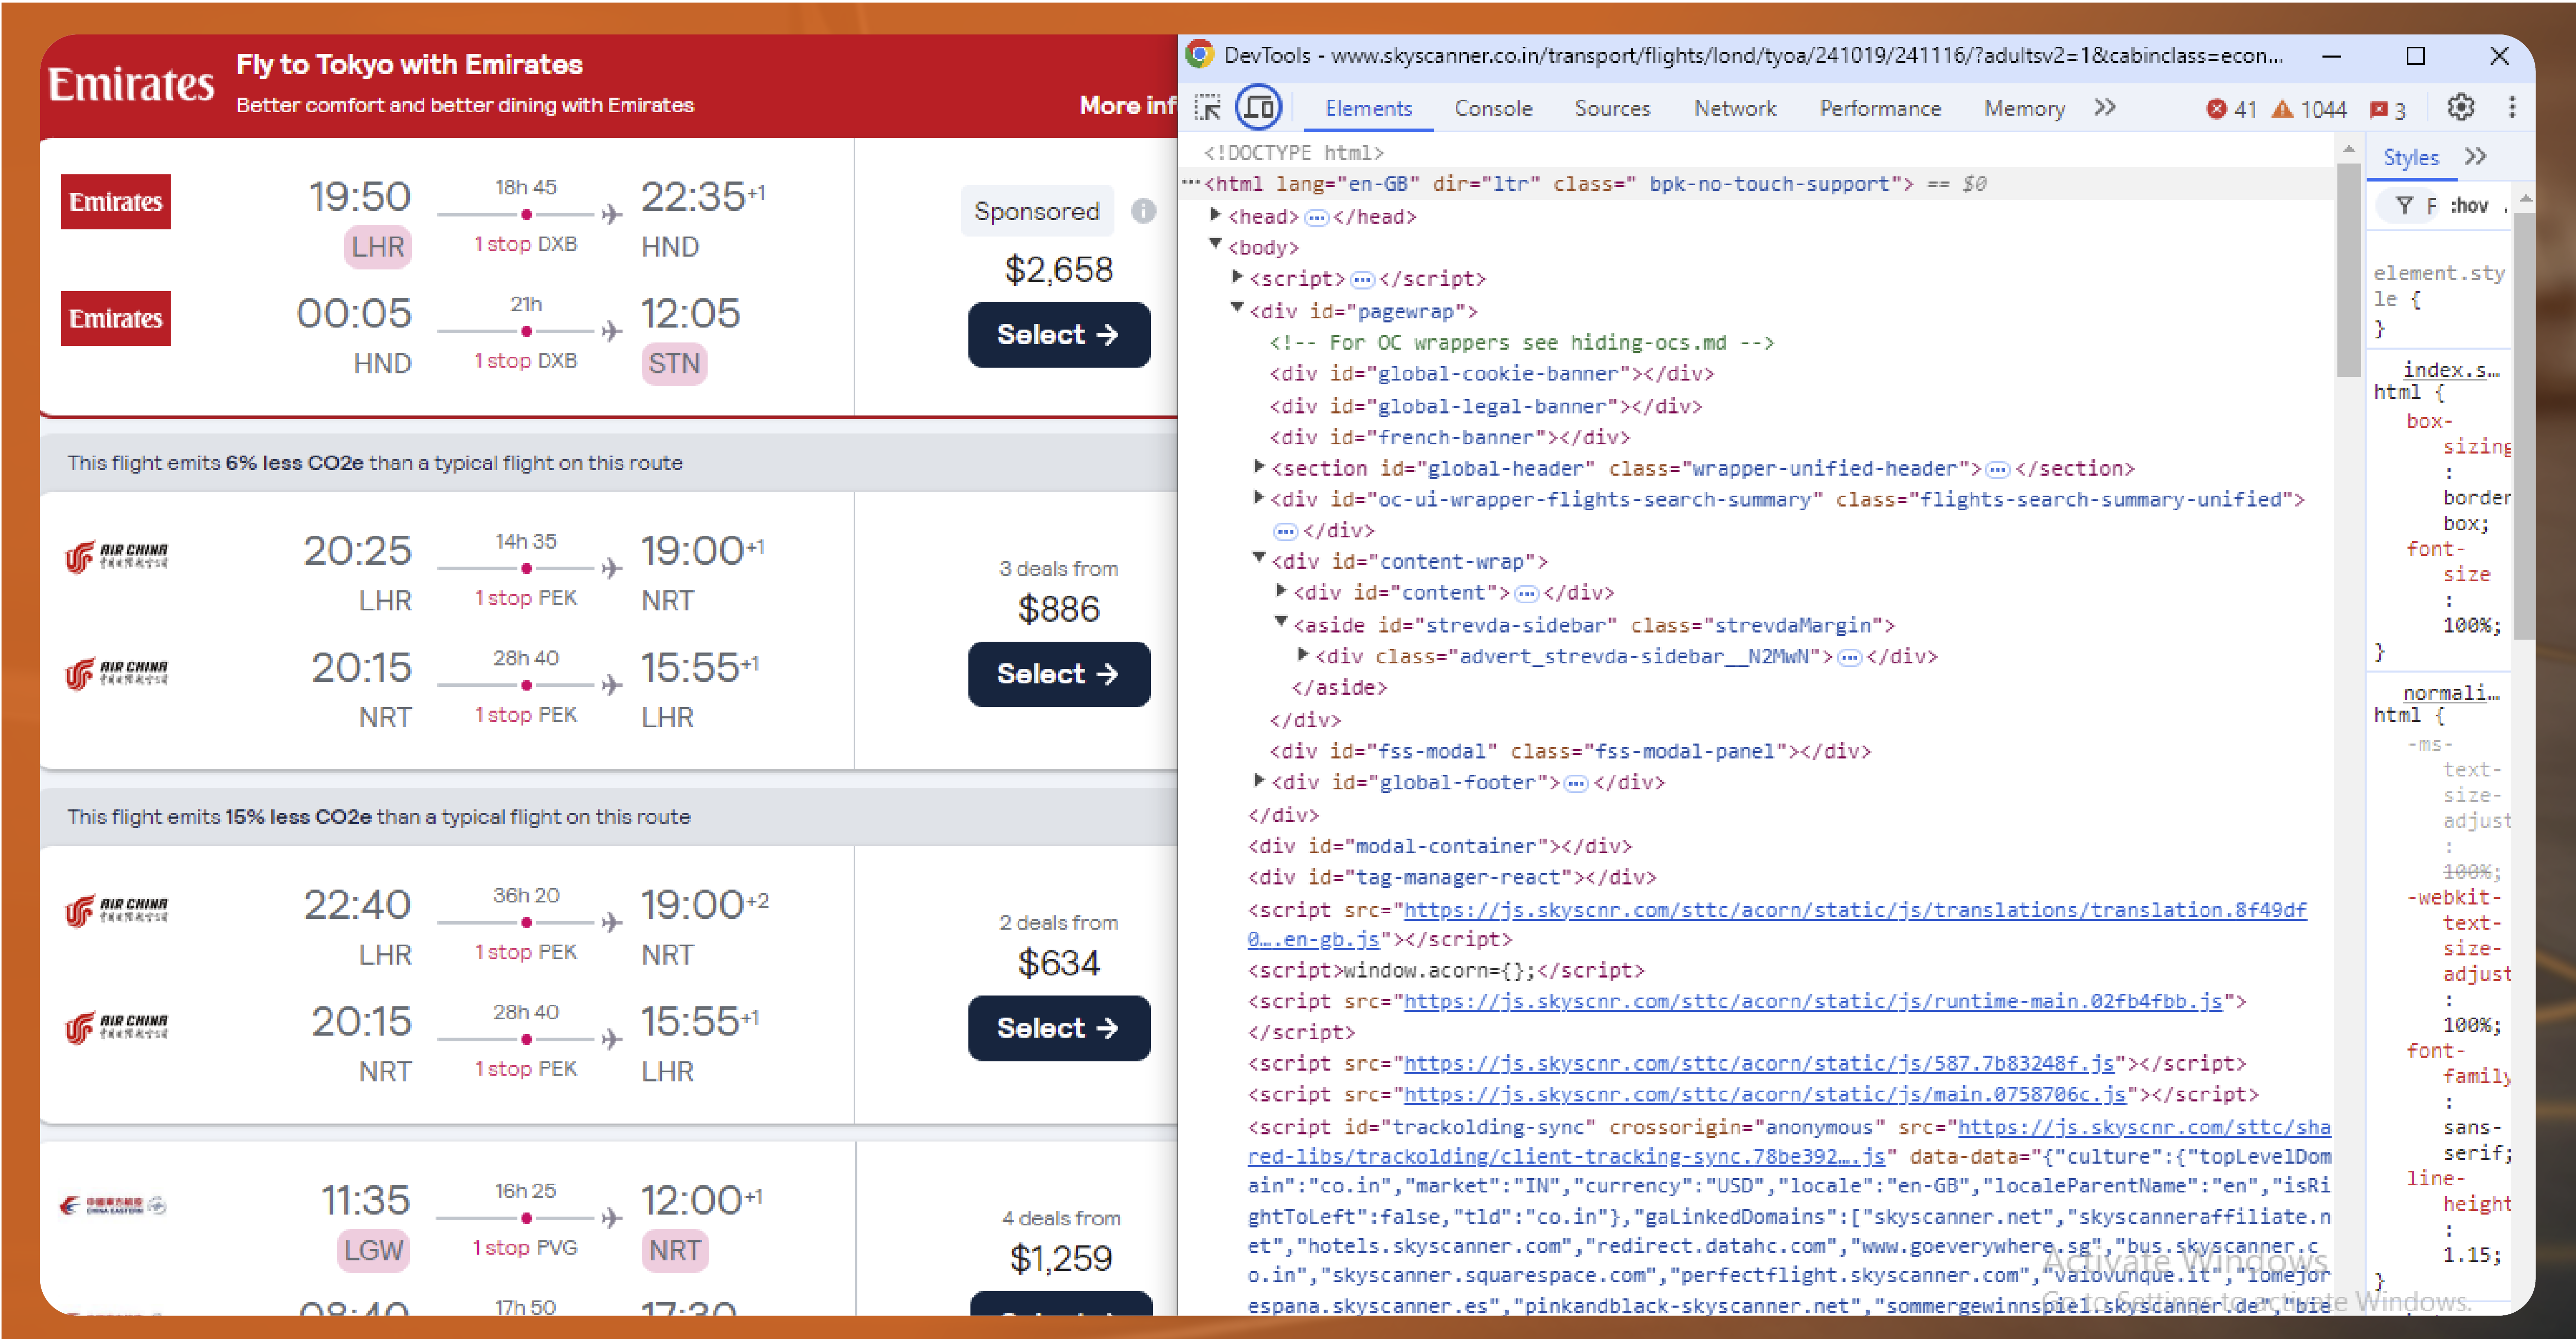
Task: Click the red errors count 41
Action: point(2232,109)
